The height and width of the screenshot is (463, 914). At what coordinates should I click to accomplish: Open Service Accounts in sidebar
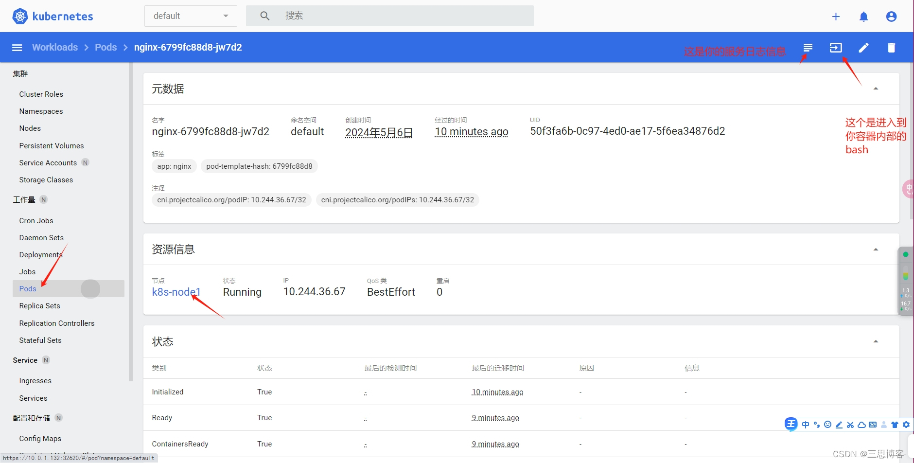(48, 163)
